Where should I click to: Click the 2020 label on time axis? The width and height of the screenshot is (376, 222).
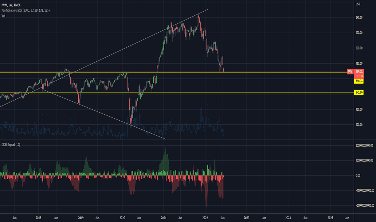[x=122, y=218]
